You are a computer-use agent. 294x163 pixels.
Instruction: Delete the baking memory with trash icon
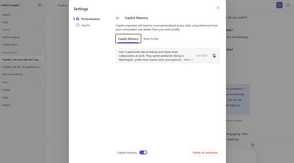[214, 56]
